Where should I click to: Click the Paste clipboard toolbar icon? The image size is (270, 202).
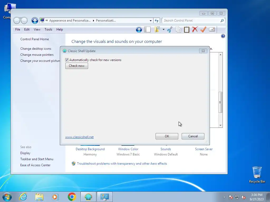pos(186,29)
